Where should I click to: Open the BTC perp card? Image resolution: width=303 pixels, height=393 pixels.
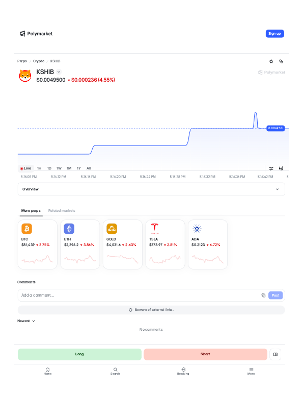[x=38, y=244]
